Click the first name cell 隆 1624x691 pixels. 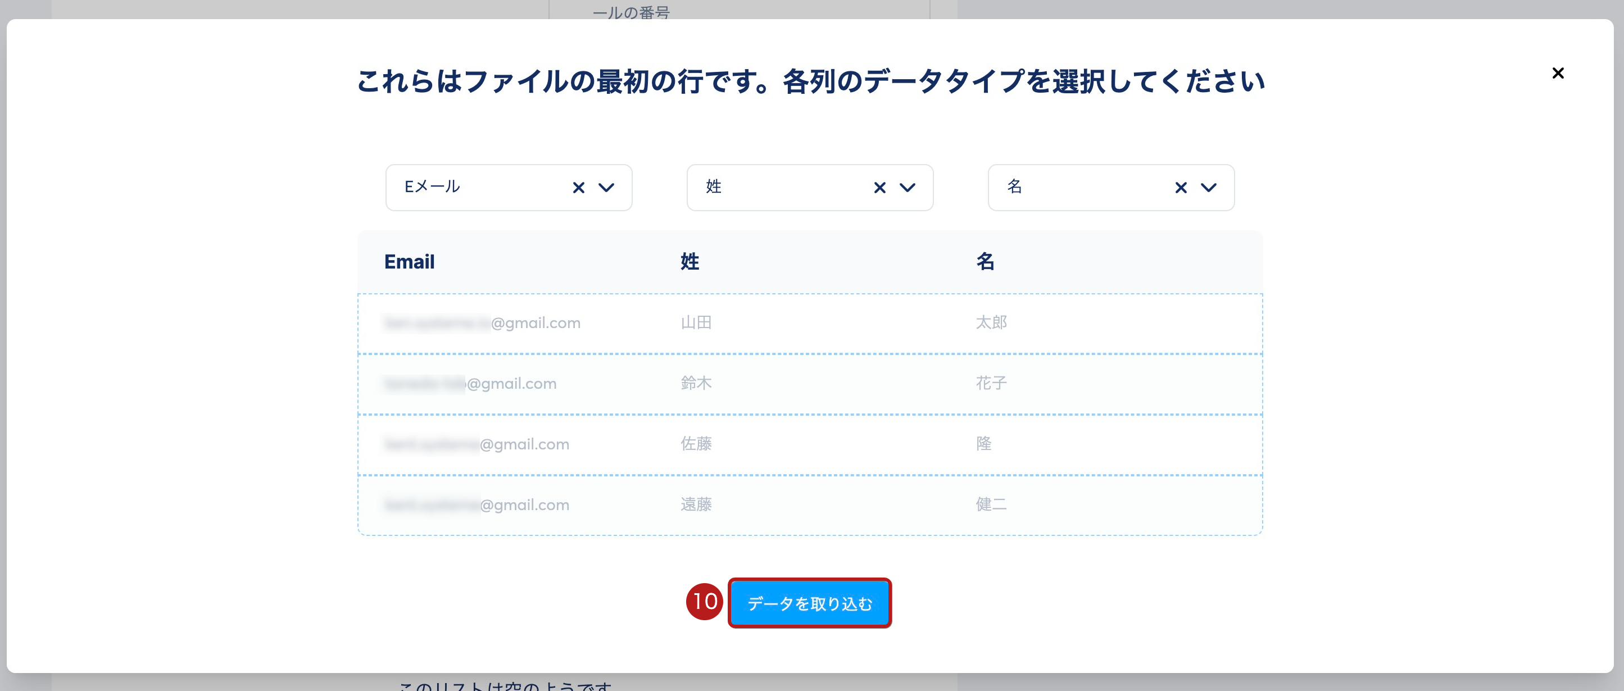983,444
